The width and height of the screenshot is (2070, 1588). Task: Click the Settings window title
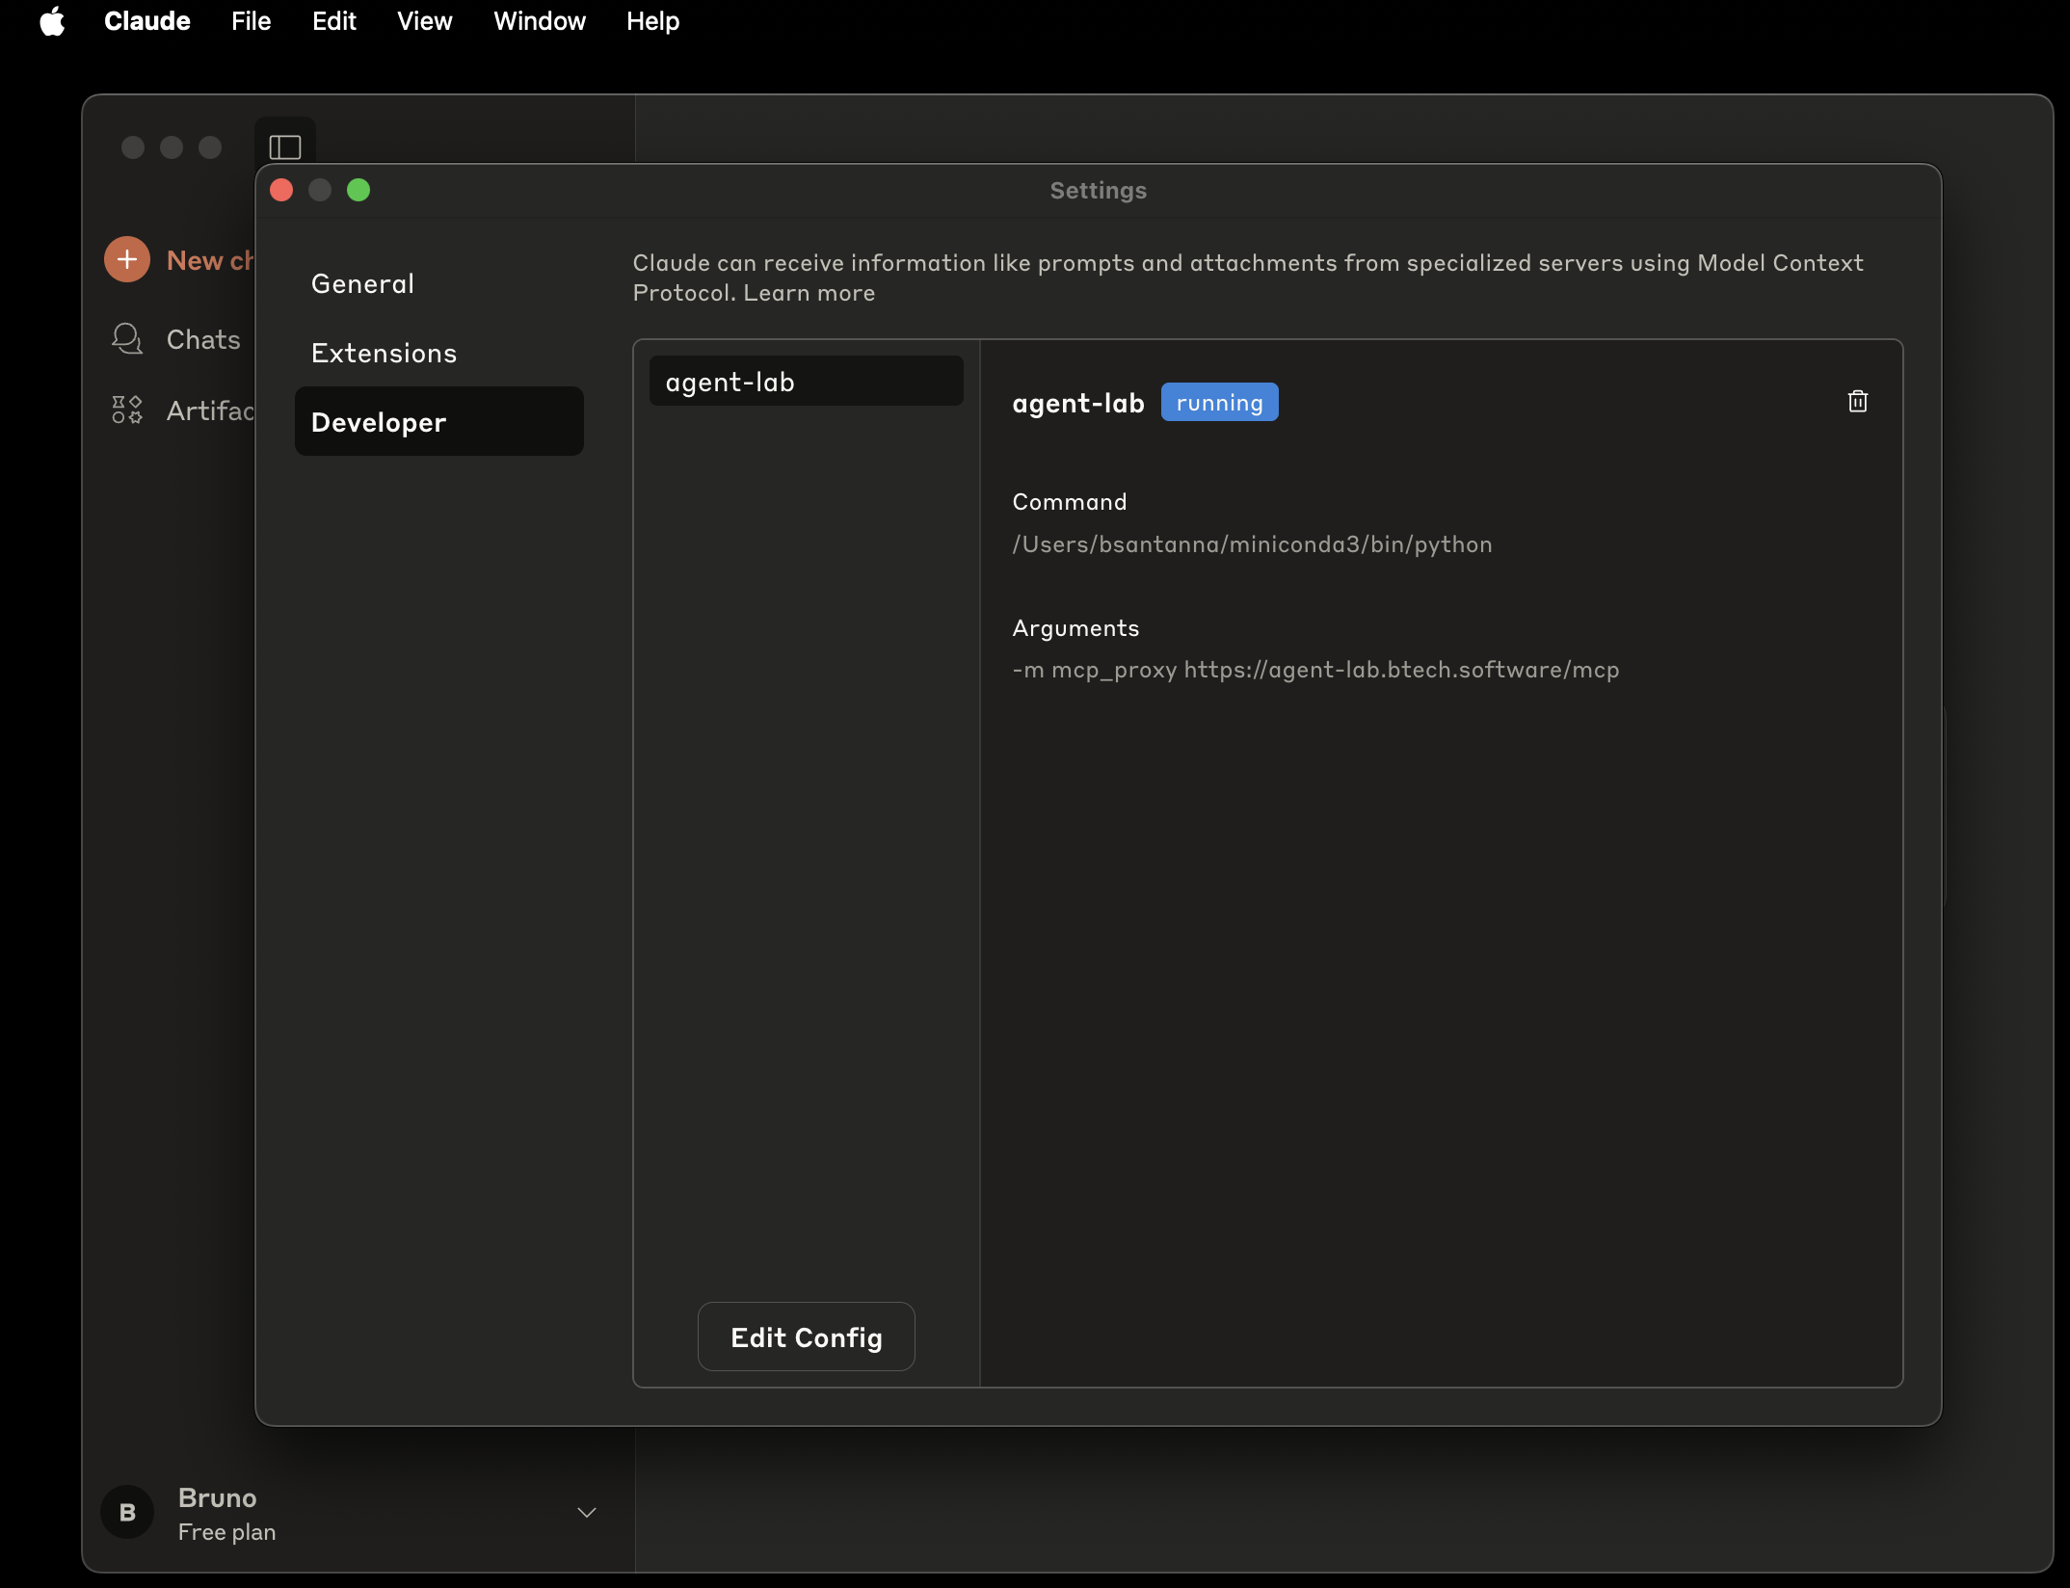[x=1099, y=190]
